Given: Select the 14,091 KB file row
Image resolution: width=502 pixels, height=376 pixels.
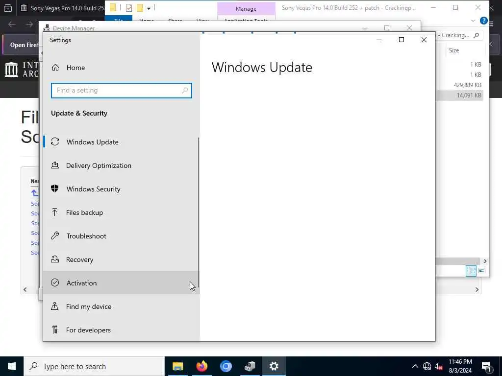Looking at the screenshot, I should (459, 95).
